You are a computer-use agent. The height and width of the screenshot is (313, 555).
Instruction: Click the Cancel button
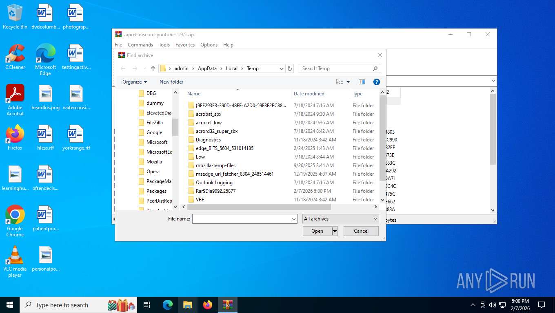[361, 231]
